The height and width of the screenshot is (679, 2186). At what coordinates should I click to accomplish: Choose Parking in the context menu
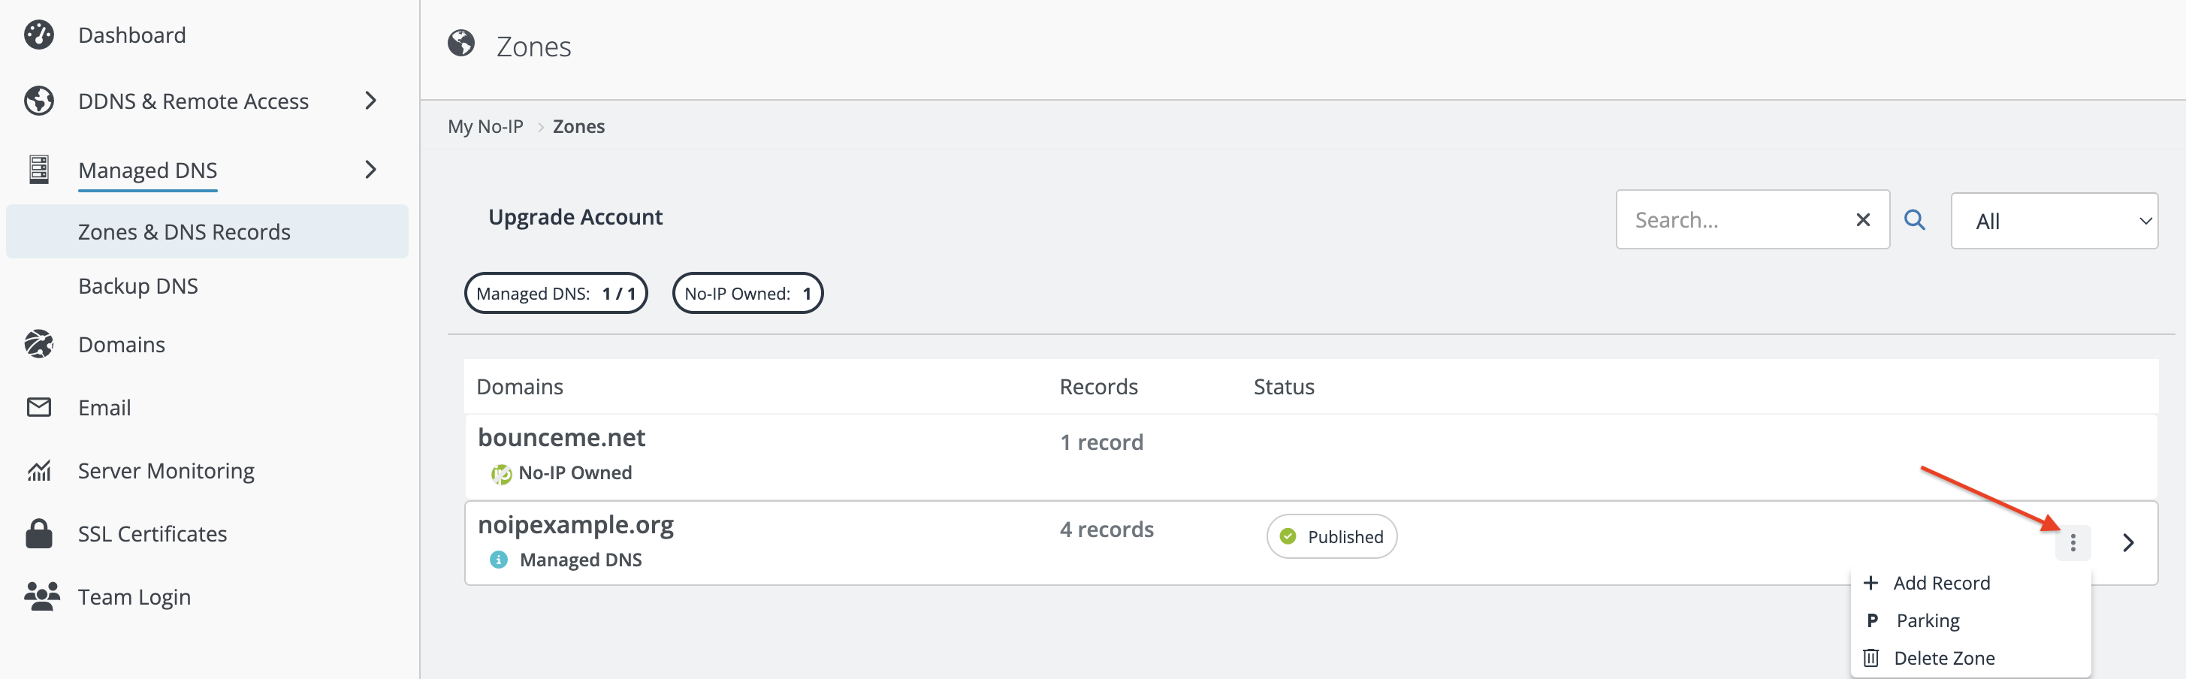[1927, 620]
